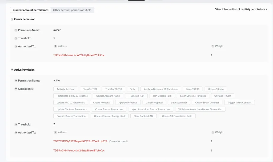
Task: Click the active threshold value 2
Action: (54, 124)
